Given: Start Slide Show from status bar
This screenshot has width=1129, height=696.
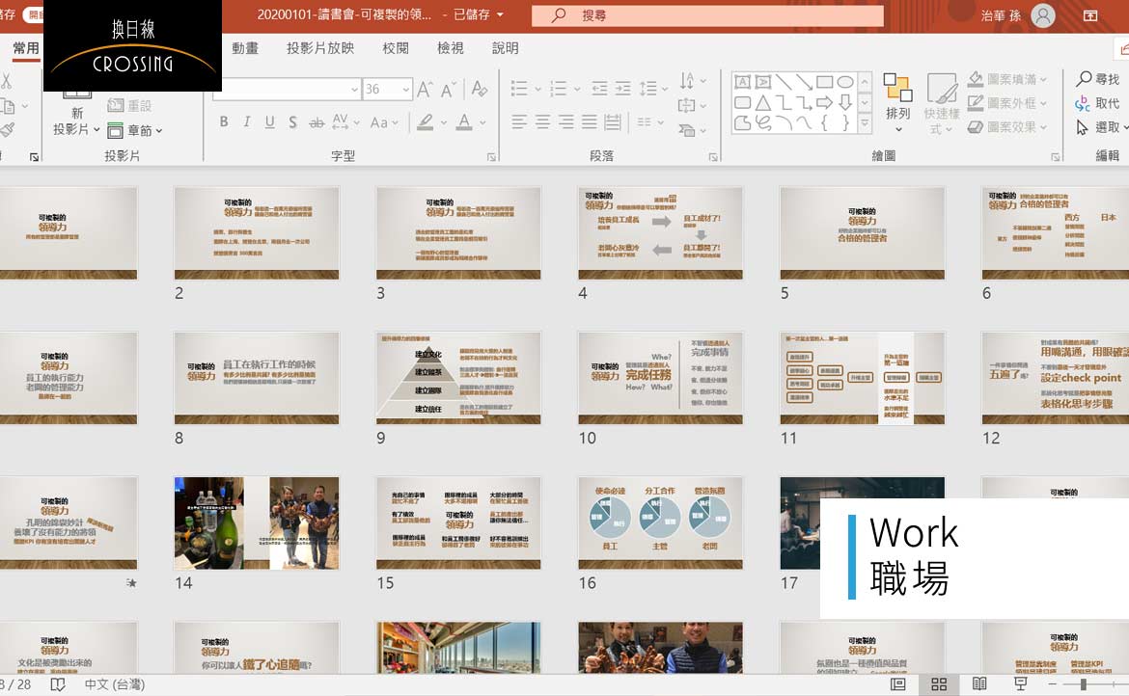Looking at the screenshot, I should point(1020,683).
